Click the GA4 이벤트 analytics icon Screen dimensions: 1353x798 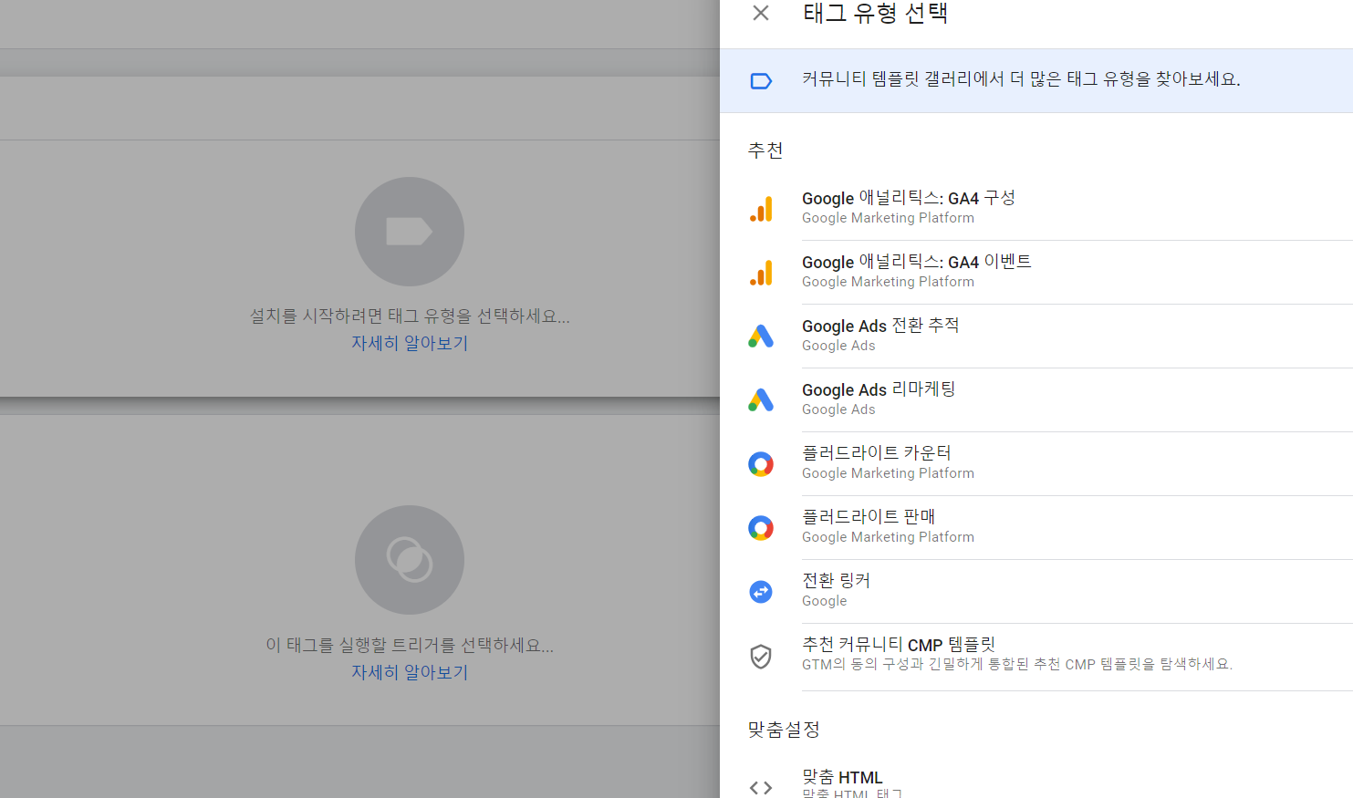click(x=761, y=273)
